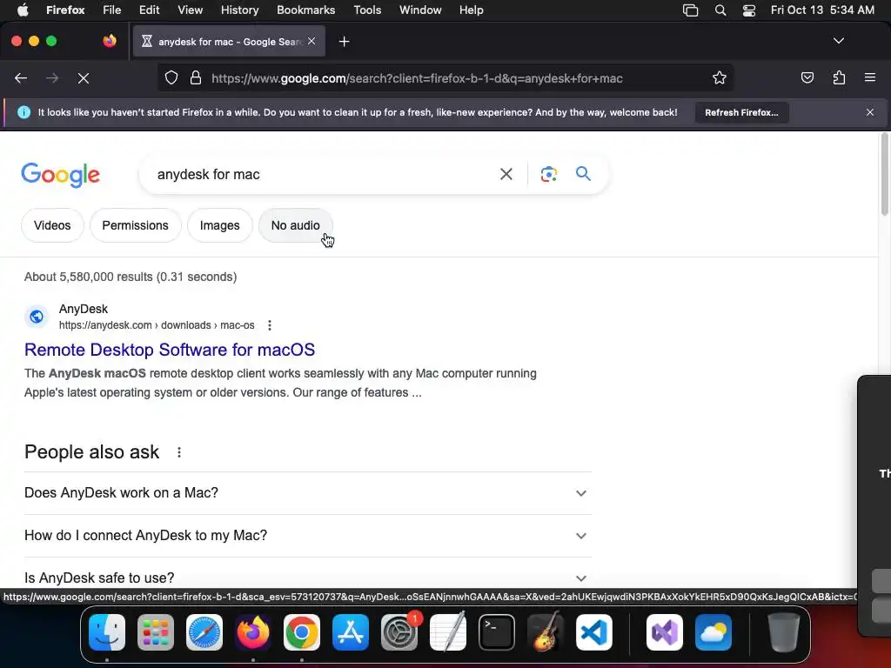The image size is (891, 668).
Task: Open Finder from the dock
Action: point(107,632)
